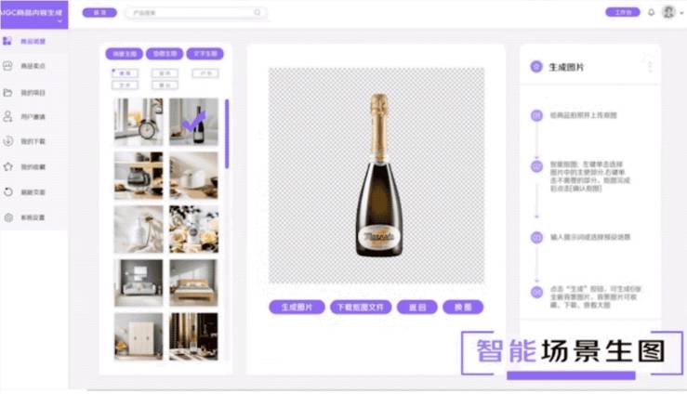Click the thumbnail list vertical scrollbar
687x394 pixels.
pyautogui.click(x=227, y=134)
